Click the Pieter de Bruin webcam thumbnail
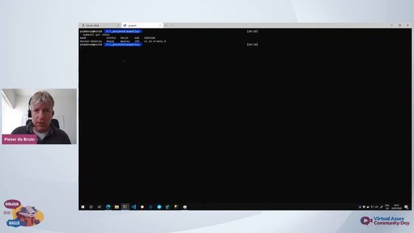 (39, 116)
